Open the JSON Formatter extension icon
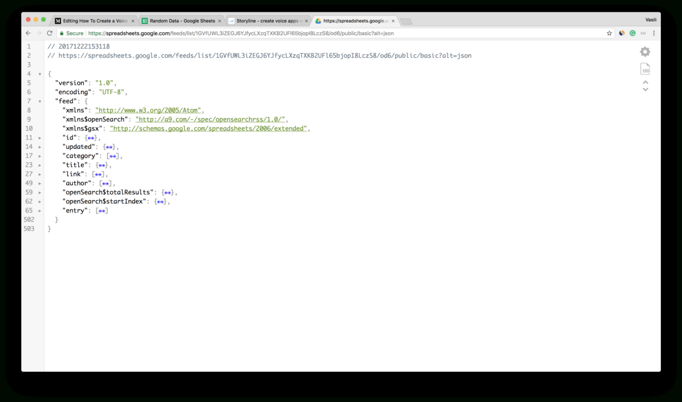This screenshot has height=402, width=682. coord(643,33)
